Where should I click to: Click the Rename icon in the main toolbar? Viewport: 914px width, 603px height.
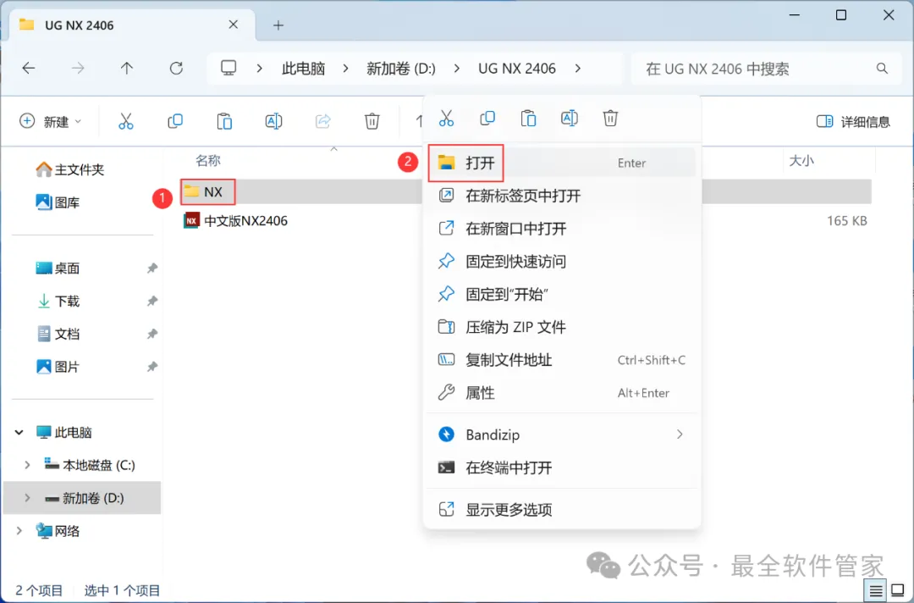[x=273, y=121]
